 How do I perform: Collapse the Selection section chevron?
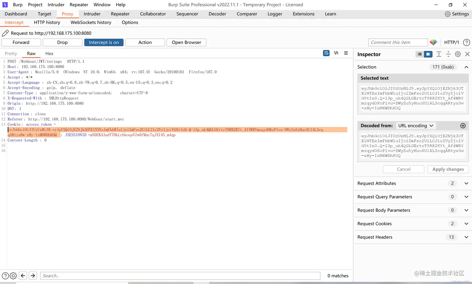(x=466, y=67)
